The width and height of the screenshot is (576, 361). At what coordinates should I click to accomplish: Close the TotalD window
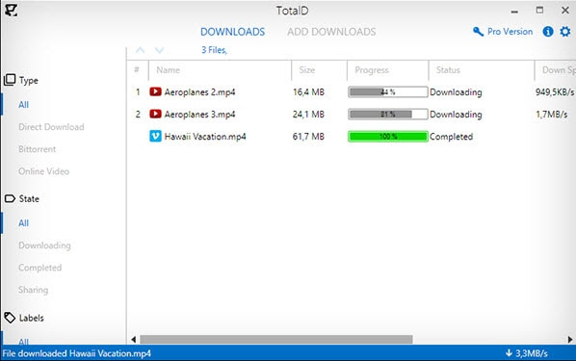pos(565,10)
